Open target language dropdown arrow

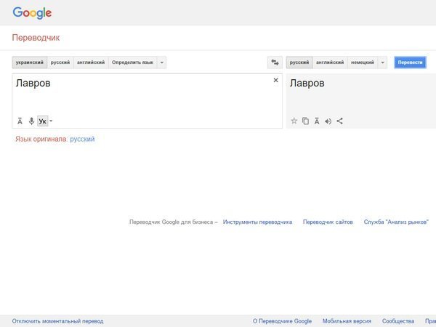383,62
